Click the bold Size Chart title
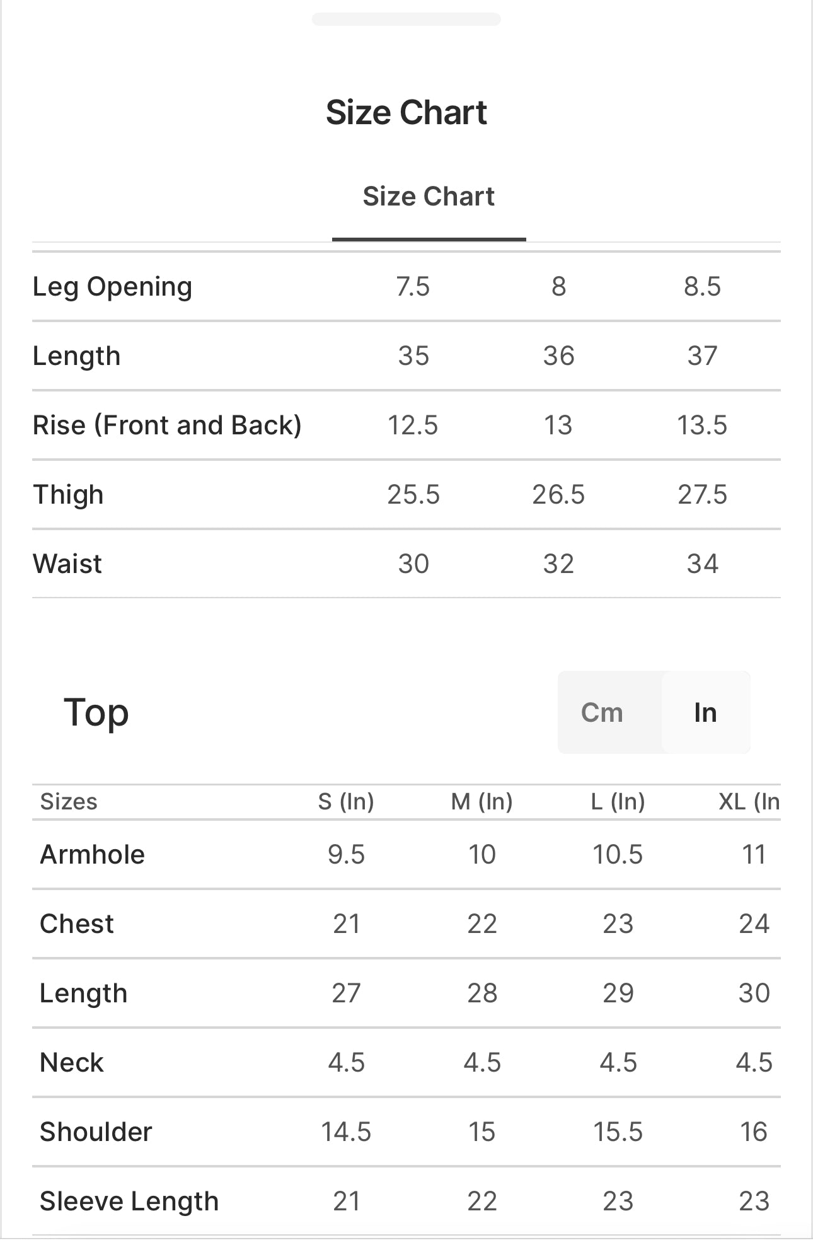 pos(407,113)
